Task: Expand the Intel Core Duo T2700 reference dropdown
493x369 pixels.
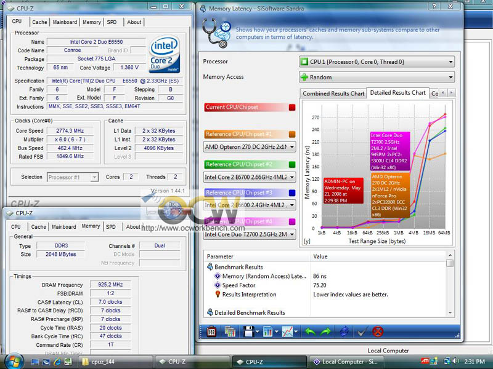Action: click(250, 234)
